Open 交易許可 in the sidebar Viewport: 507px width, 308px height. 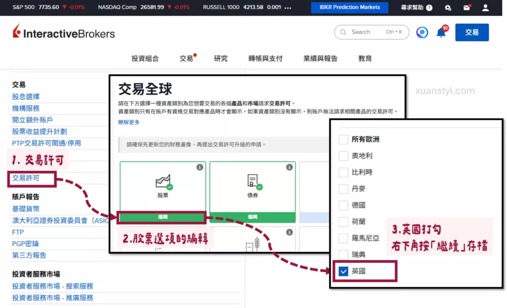[x=26, y=178]
